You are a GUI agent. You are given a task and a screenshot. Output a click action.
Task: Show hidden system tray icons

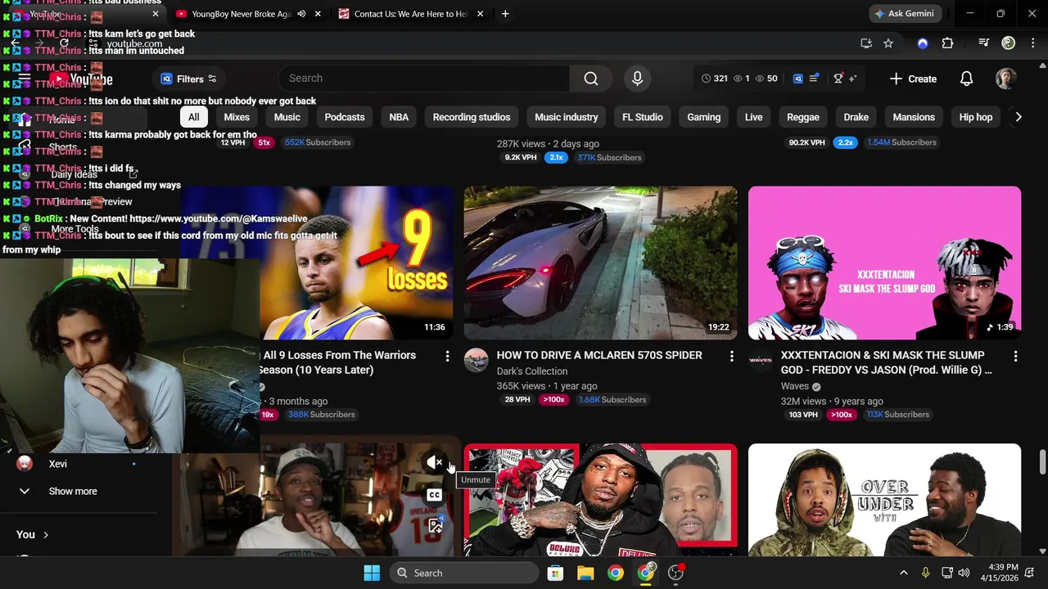[904, 573]
